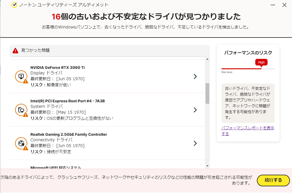Image resolution: width=292 pixels, height=193 pixels.
Task: Click the Connectivity ドライバ label
Action: (x=51, y=140)
